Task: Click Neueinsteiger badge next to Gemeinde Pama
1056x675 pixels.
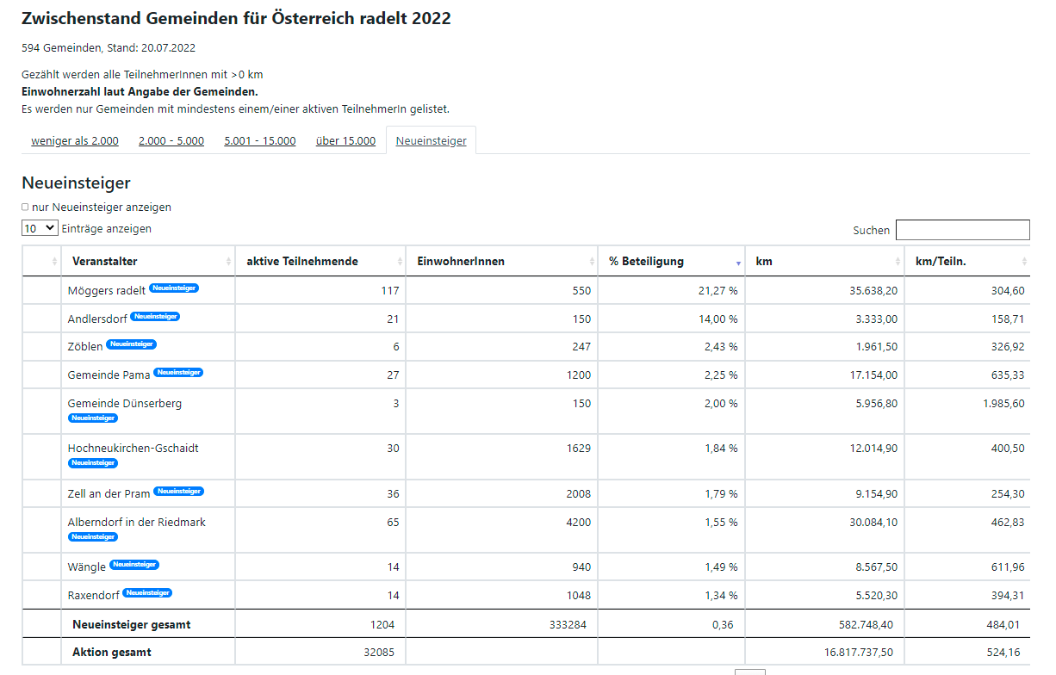Action: click(178, 373)
